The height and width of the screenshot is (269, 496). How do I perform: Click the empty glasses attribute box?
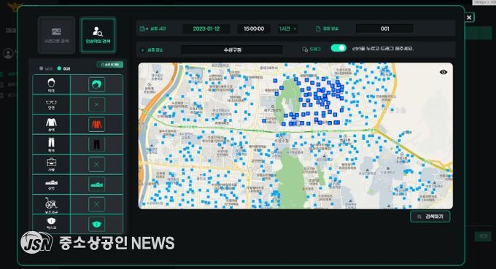(x=96, y=105)
